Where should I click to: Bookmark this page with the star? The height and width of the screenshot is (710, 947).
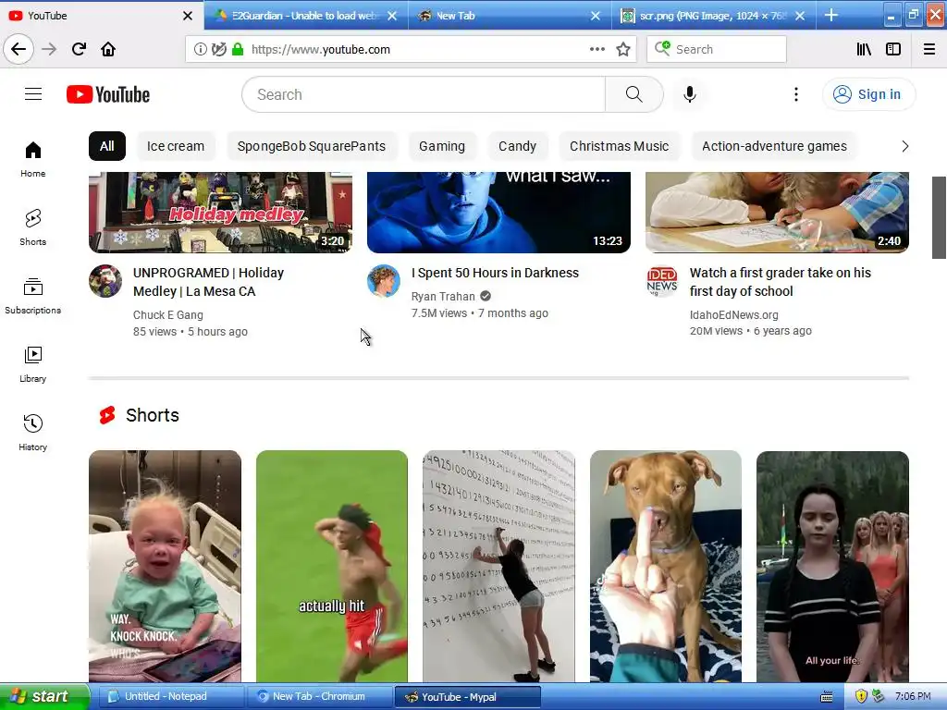pos(623,49)
